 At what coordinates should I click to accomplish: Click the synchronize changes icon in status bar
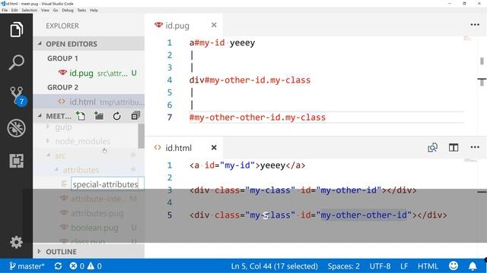pos(58,266)
